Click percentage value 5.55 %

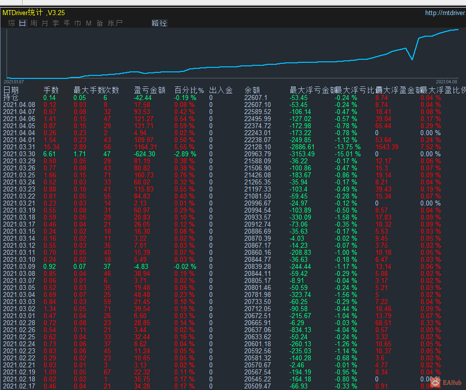point(184,147)
